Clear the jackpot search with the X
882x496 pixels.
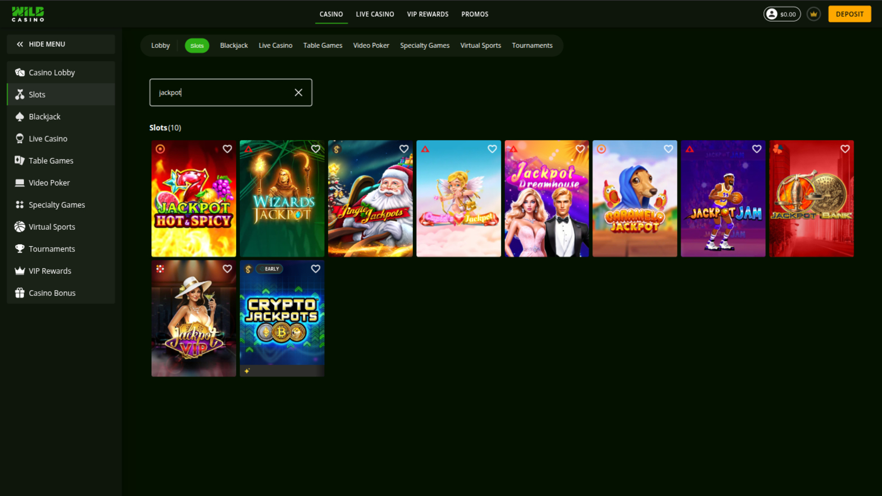pos(299,92)
